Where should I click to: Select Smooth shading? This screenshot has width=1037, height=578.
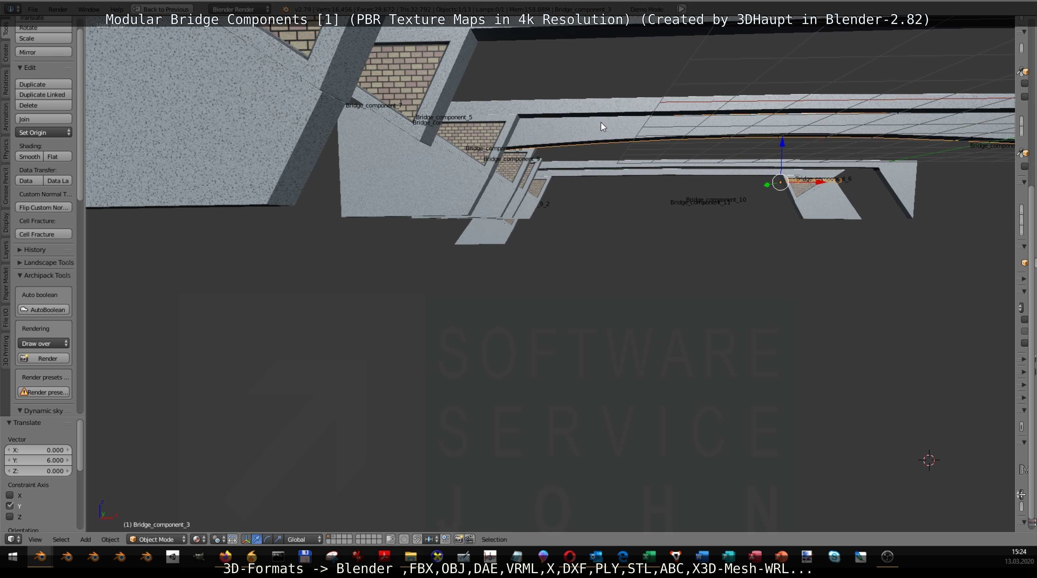tap(29, 157)
